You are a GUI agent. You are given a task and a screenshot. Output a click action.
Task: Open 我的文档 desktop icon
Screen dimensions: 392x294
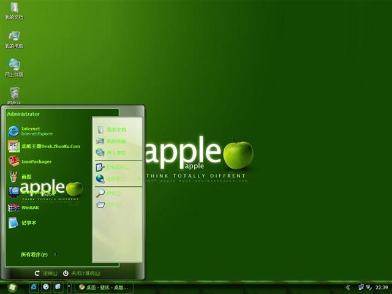[x=14, y=11]
